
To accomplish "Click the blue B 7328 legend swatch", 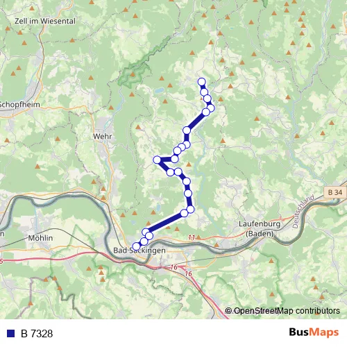I will click(x=10, y=333).
